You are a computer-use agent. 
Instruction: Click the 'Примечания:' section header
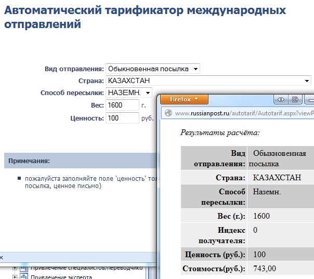coord(29,161)
